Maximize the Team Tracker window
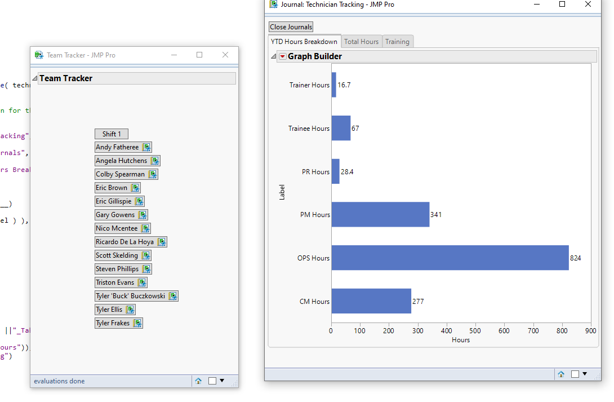Screen dimensions: 614x402 pyautogui.click(x=199, y=55)
